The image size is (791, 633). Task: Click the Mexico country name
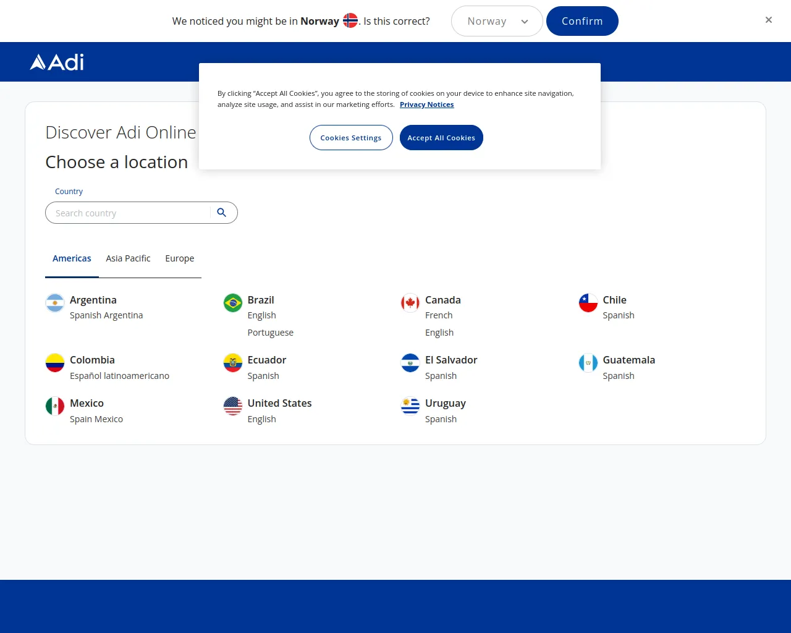tap(87, 403)
